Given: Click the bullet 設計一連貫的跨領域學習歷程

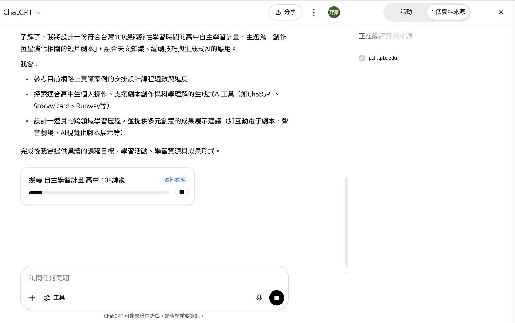Looking at the screenshot, I should tap(161, 127).
